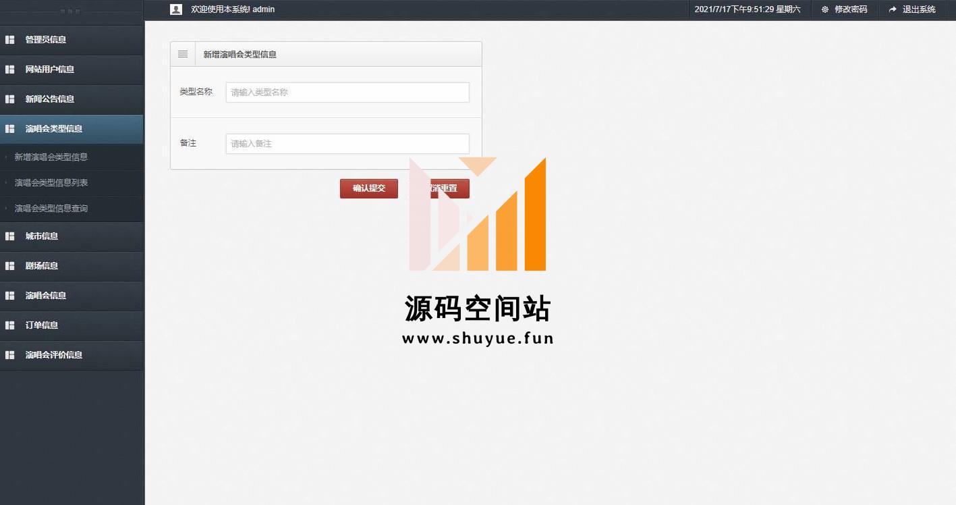Open 演唱会类型信息列表 submenu item
Image resolution: width=956 pixels, height=505 pixels.
tap(51, 183)
